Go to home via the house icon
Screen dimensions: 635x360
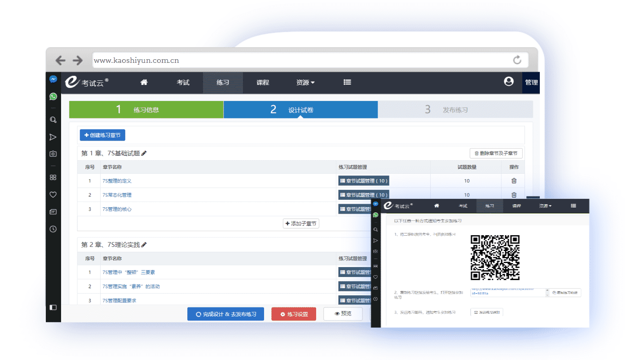point(144,83)
